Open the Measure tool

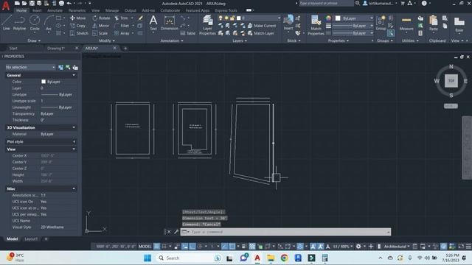406,24
